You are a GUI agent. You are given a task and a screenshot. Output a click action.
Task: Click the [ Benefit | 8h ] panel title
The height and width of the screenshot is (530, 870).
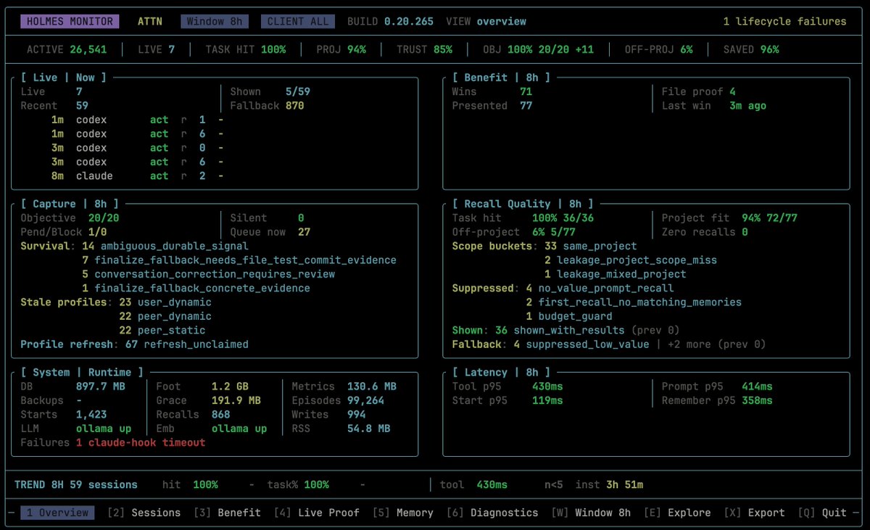tap(502, 78)
